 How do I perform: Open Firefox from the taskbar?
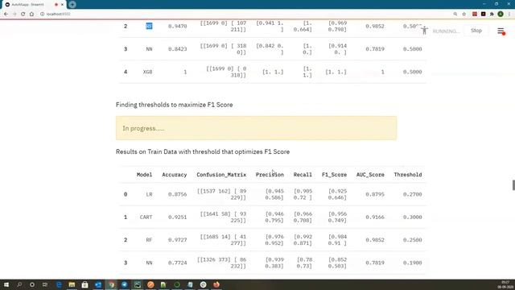(x=216, y=284)
